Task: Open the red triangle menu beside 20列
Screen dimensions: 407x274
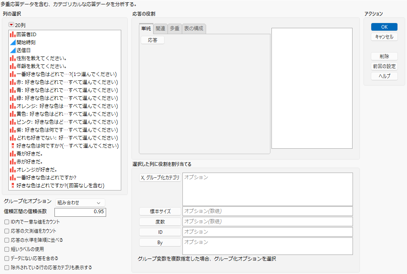Action: [x=11, y=25]
